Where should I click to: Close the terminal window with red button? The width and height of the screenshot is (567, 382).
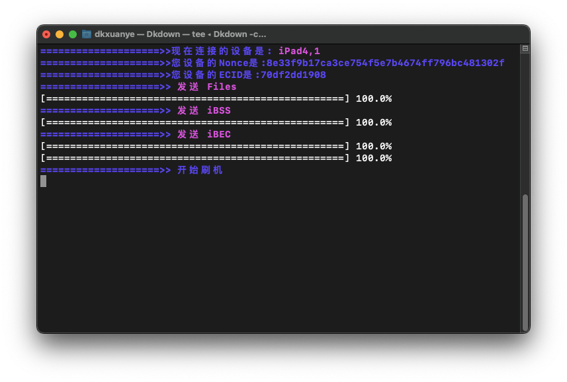coord(46,34)
